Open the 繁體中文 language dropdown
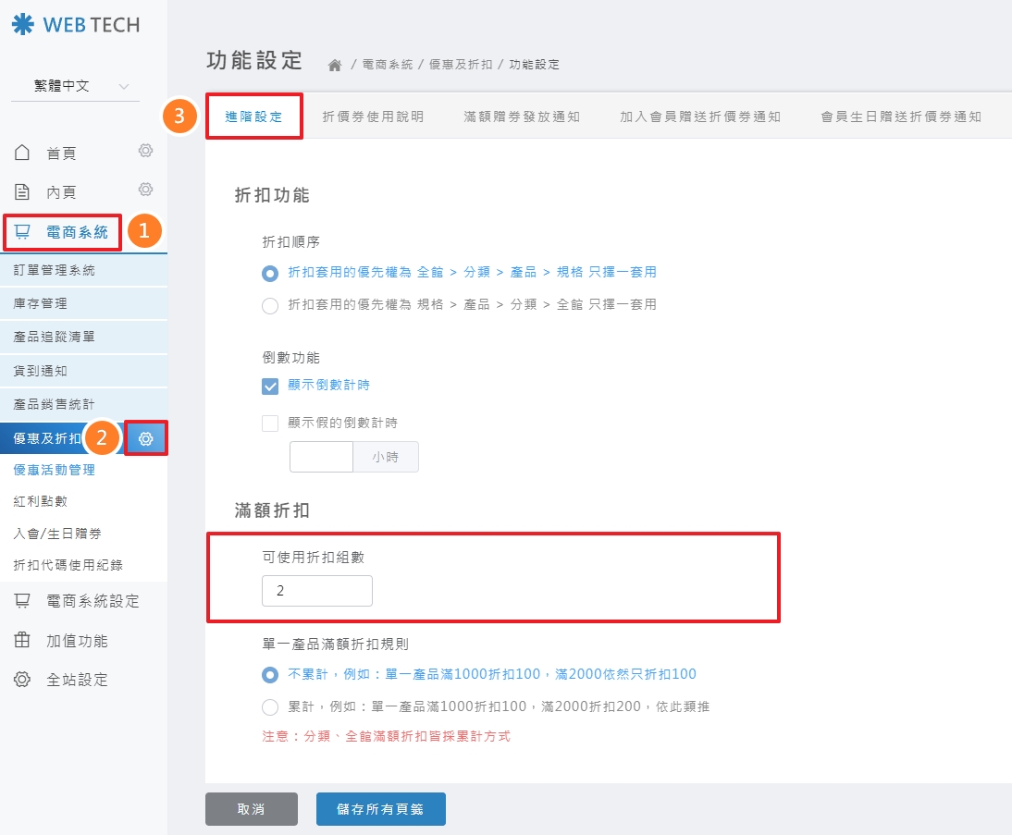Image resolution: width=1012 pixels, height=835 pixels. [x=75, y=86]
